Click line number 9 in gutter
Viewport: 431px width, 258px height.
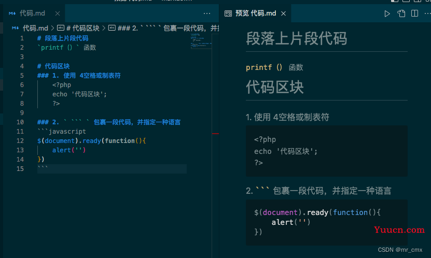pos(22,113)
